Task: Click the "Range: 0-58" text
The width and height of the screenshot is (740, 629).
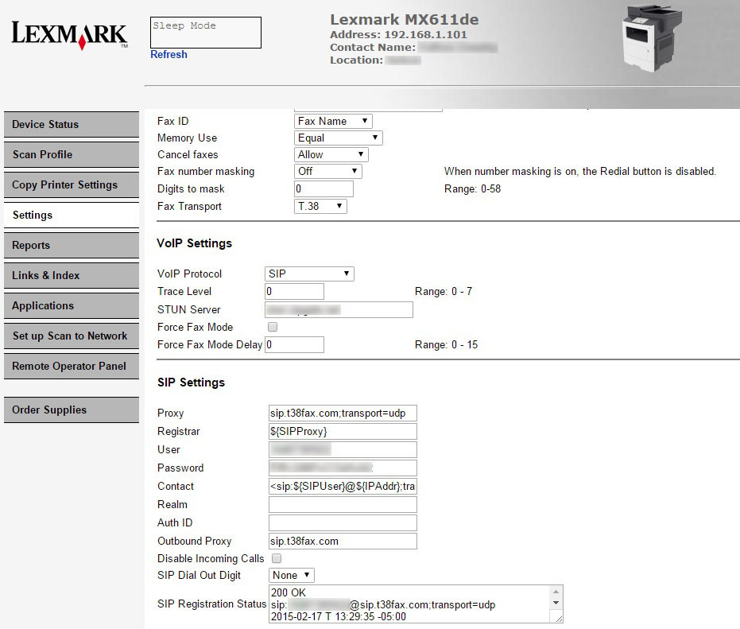Action: (x=472, y=189)
